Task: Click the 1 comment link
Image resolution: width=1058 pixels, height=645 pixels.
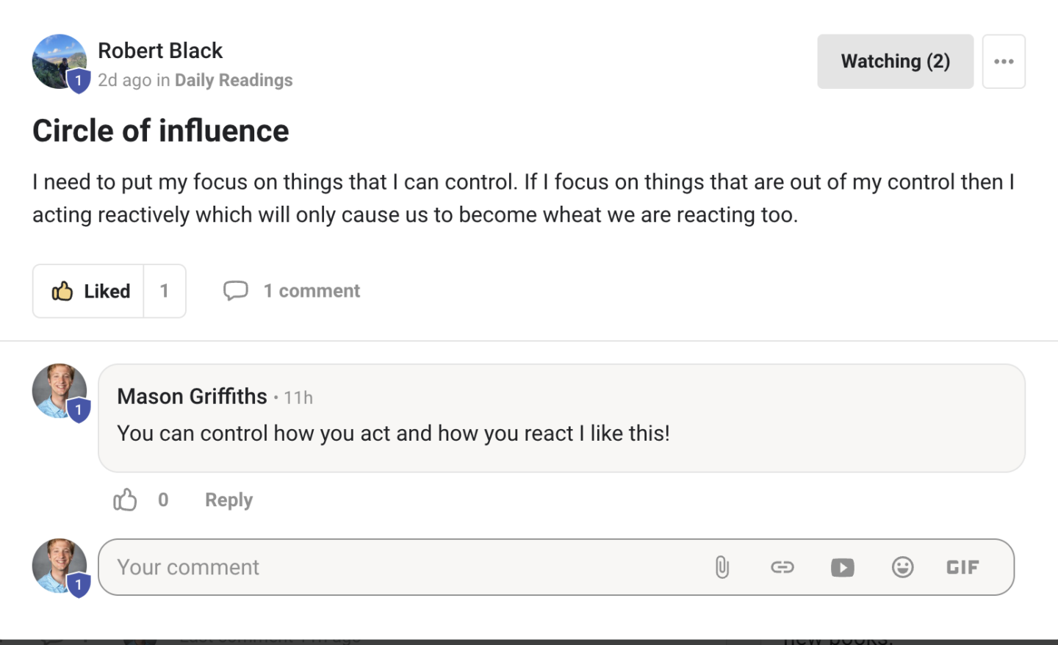Action: click(312, 291)
